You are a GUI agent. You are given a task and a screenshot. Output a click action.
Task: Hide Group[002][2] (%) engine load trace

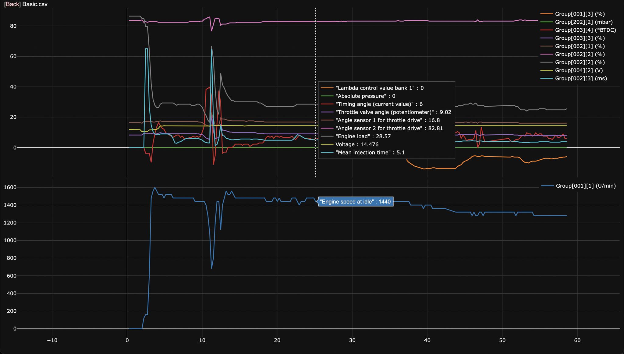click(x=573, y=62)
